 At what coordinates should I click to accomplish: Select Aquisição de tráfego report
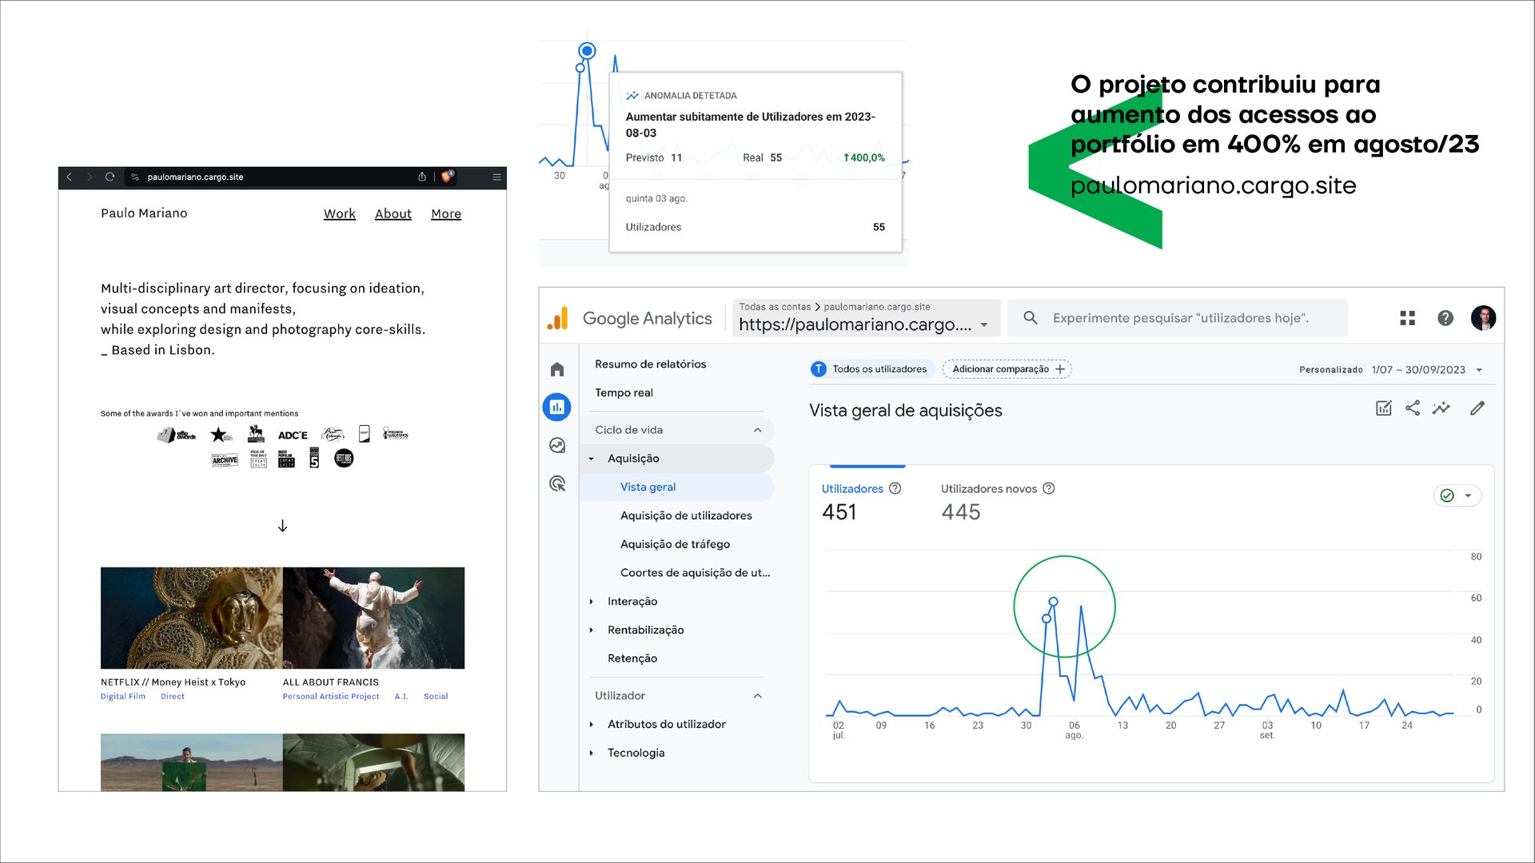click(675, 544)
